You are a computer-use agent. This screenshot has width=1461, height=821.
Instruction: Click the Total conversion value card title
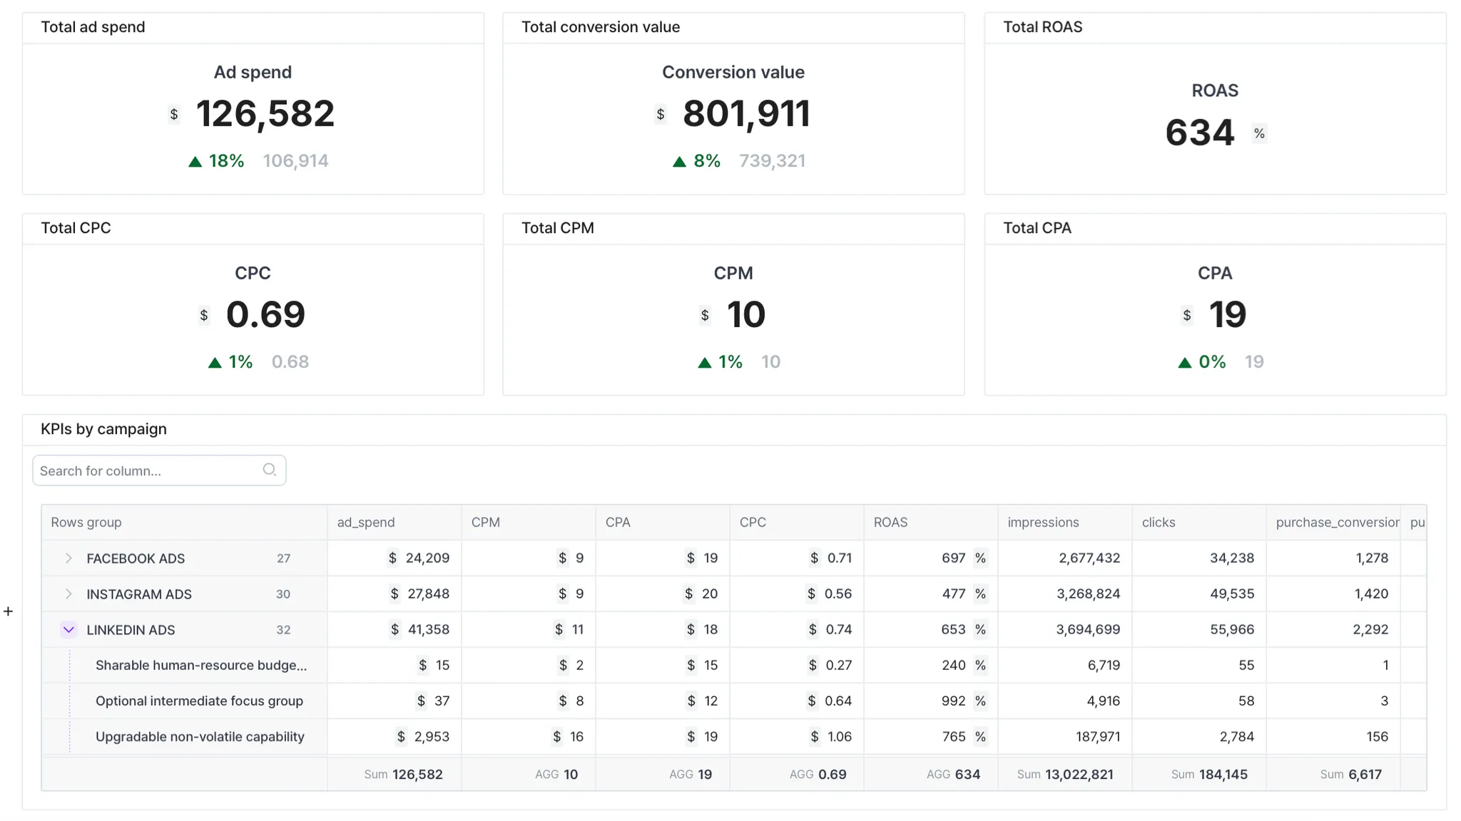tap(600, 27)
